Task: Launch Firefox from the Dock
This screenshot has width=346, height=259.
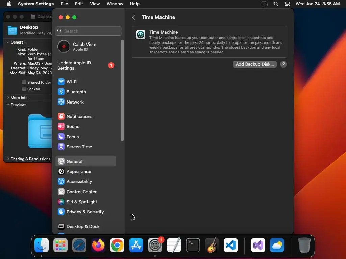Action: pyautogui.click(x=98, y=245)
